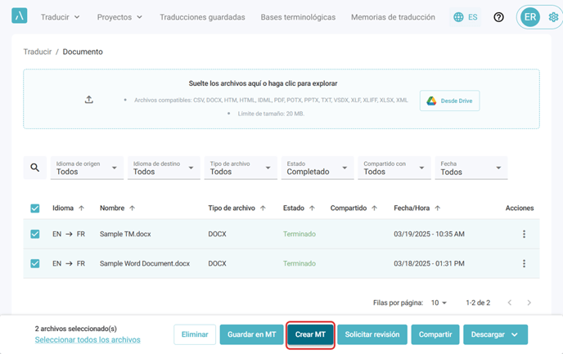Open the Fecha filter dropdown

coord(471,168)
